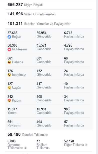Click the blue Beğen thumbs-up icon

(x=9, y=37)
